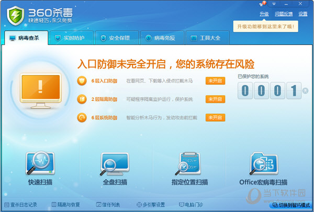The width and height of the screenshot is (314, 212).
Task: Open 查杀日志记录
Action: point(21,205)
